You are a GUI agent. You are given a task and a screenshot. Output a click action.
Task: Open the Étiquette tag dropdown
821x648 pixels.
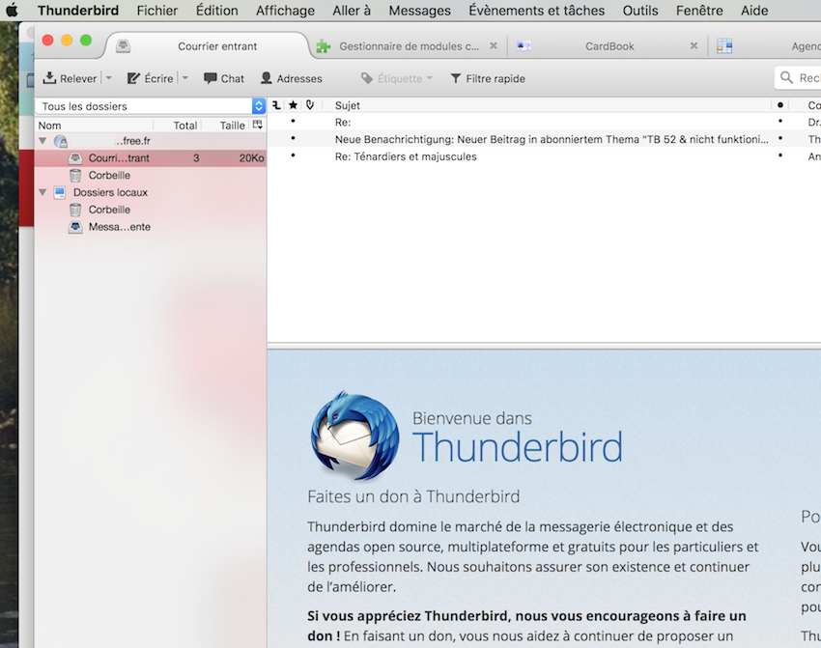point(397,78)
